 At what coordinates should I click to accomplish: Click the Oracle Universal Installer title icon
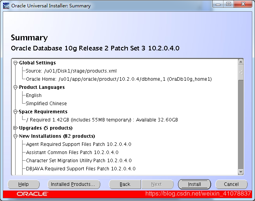(x=6, y=6)
